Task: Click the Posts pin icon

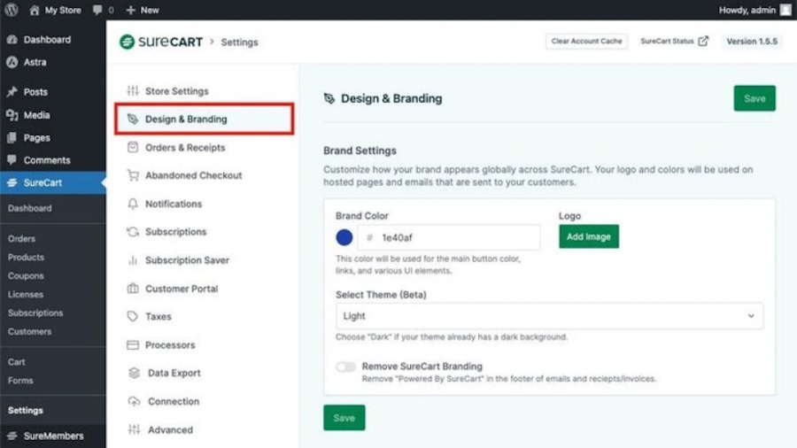Action: [12, 92]
